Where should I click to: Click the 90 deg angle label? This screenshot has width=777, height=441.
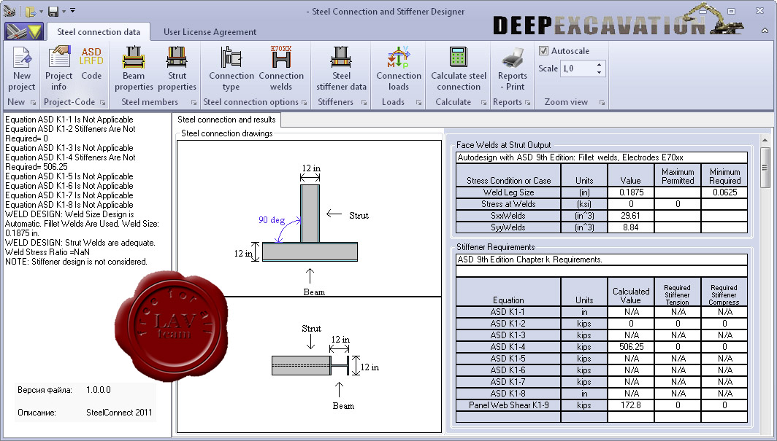[x=272, y=220]
